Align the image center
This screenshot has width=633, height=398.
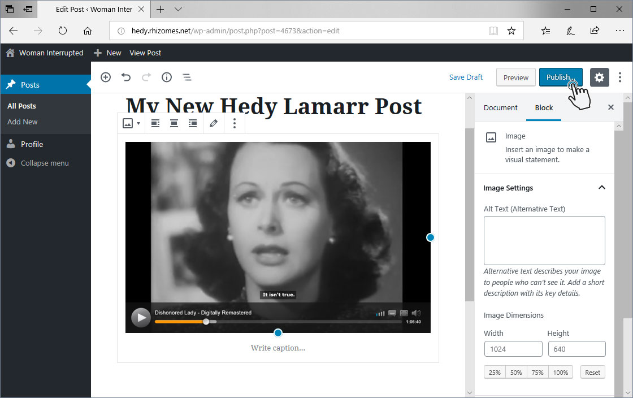[174, 123]
